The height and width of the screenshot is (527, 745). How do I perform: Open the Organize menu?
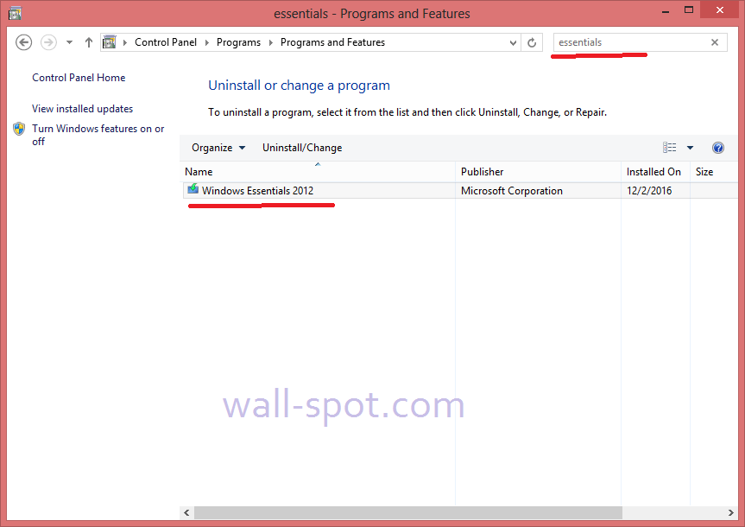(x=218, y=148)
